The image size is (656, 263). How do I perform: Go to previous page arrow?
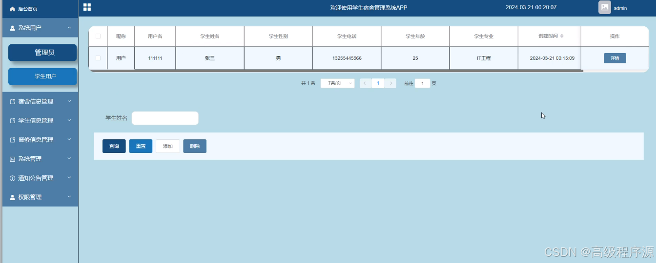click(365, 83)
